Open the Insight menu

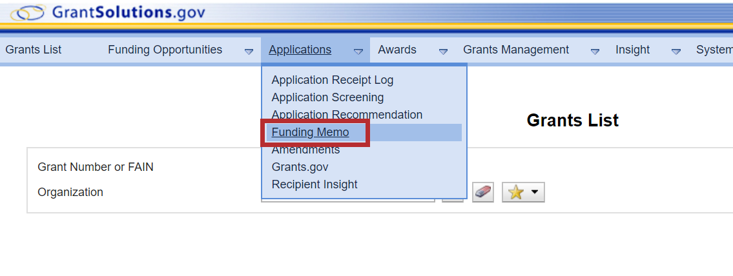[x=632, y=50]
